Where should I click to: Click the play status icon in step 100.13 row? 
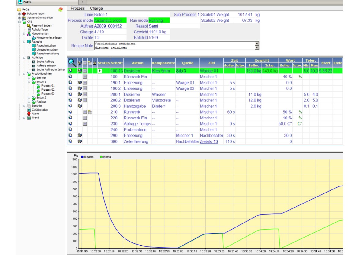(x=100, y=71)
